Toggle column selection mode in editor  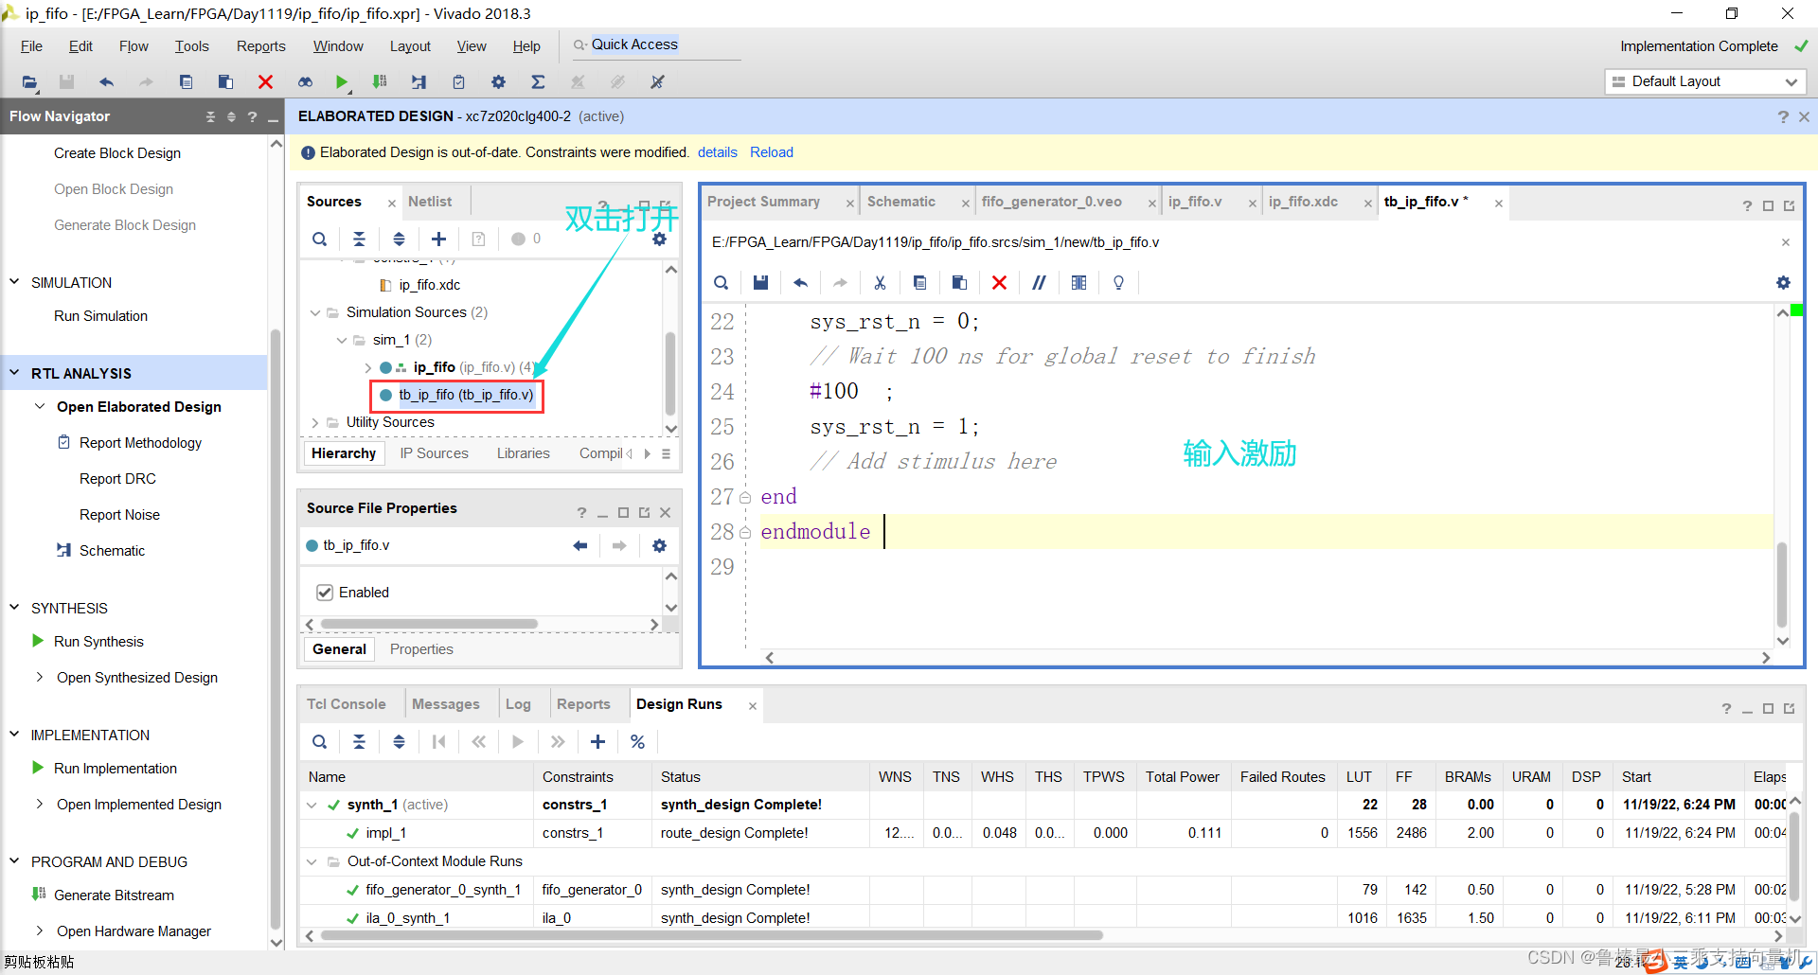[1078, 283]
